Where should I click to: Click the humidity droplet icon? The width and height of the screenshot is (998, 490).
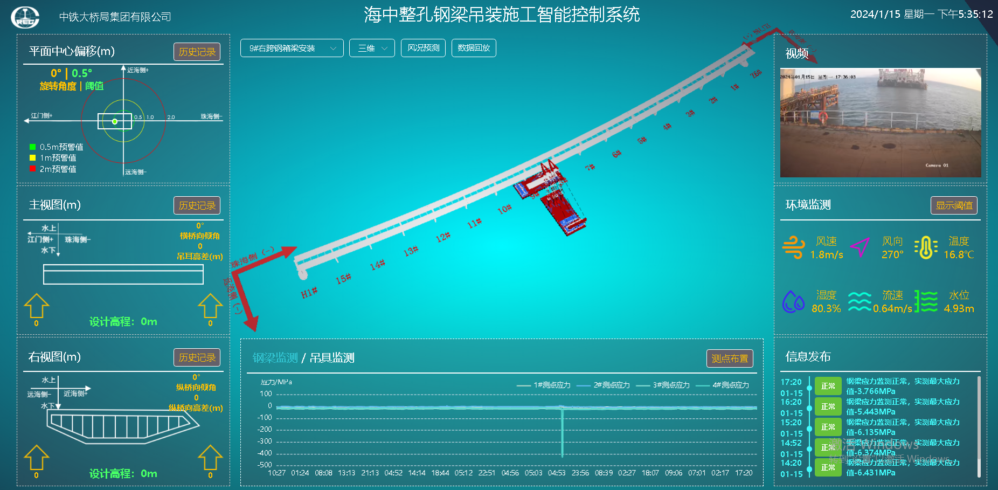[793, 301]
